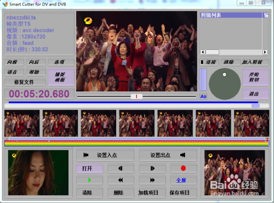
Task: Open the 帮助 help menu
Action: (x=36, y=72)
